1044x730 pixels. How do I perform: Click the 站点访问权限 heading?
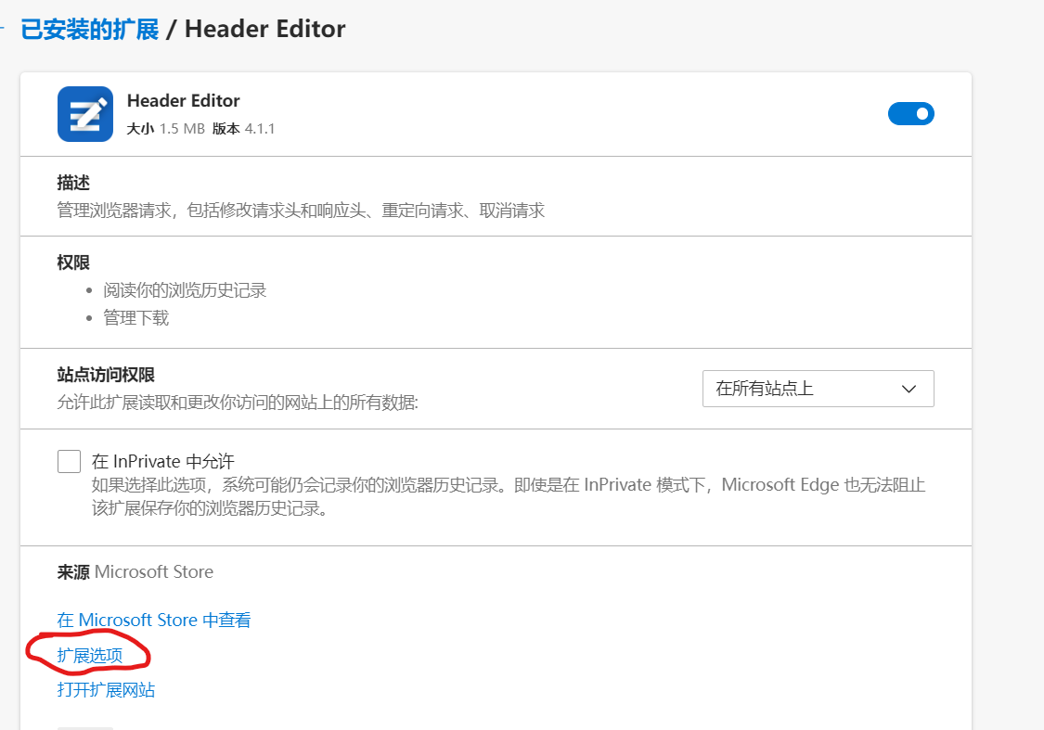pos(106,375)
